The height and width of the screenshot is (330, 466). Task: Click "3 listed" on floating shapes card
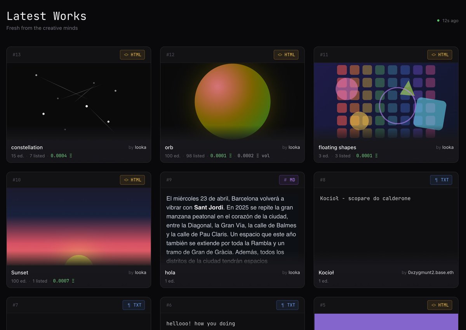coord(343,156)
